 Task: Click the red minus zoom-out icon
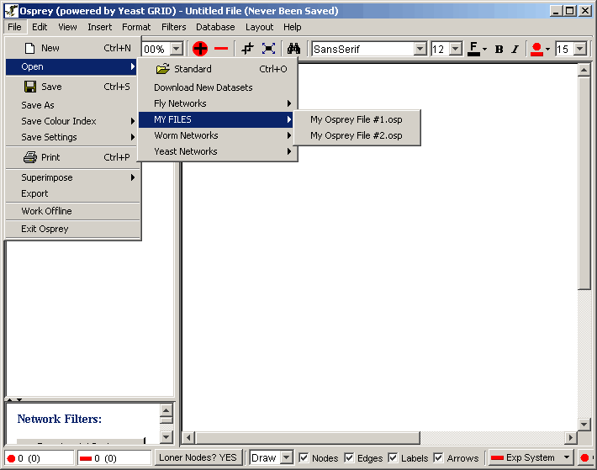[221, 49]
